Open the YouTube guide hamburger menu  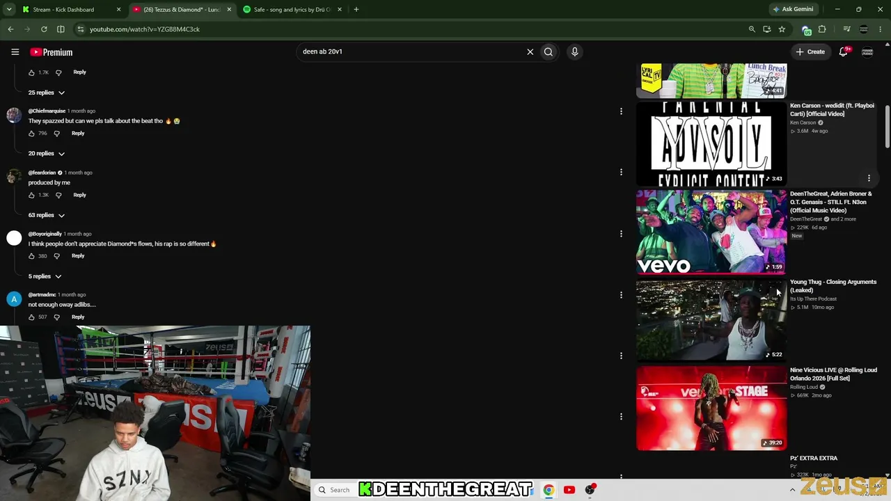(x=15, y=51)
